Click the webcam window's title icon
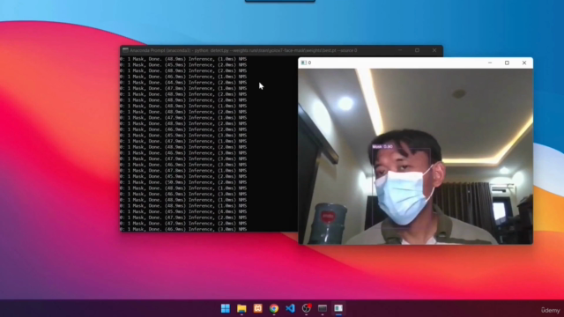 pos(304,63)
